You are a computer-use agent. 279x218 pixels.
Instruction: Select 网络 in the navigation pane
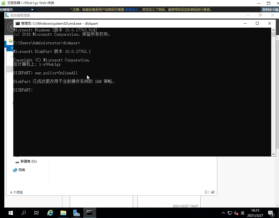[22, 170]
